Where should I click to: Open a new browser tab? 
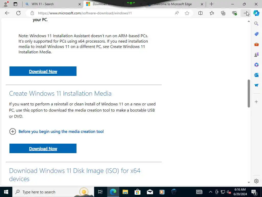211,4
